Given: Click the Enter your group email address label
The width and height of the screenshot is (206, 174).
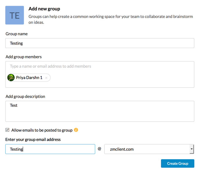Looking at the screenshot, I should pos(33,139).
